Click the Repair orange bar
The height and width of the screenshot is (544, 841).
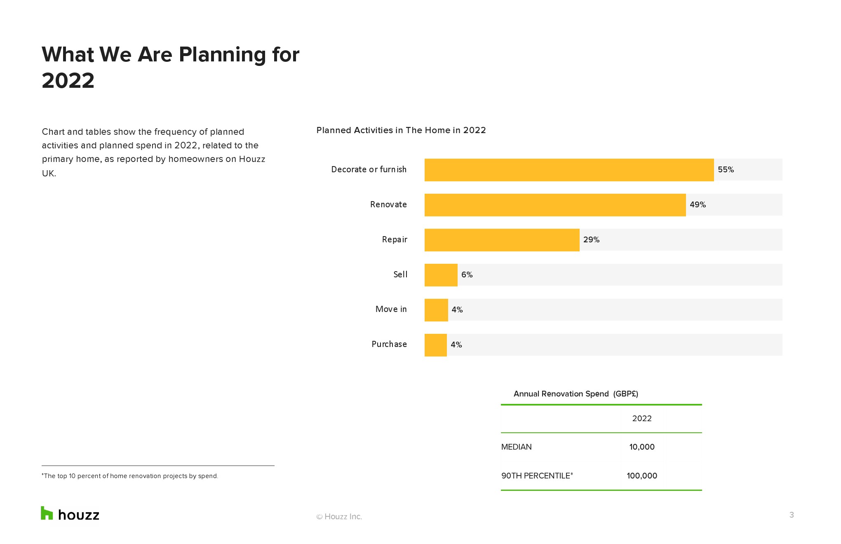click(502, 240)
